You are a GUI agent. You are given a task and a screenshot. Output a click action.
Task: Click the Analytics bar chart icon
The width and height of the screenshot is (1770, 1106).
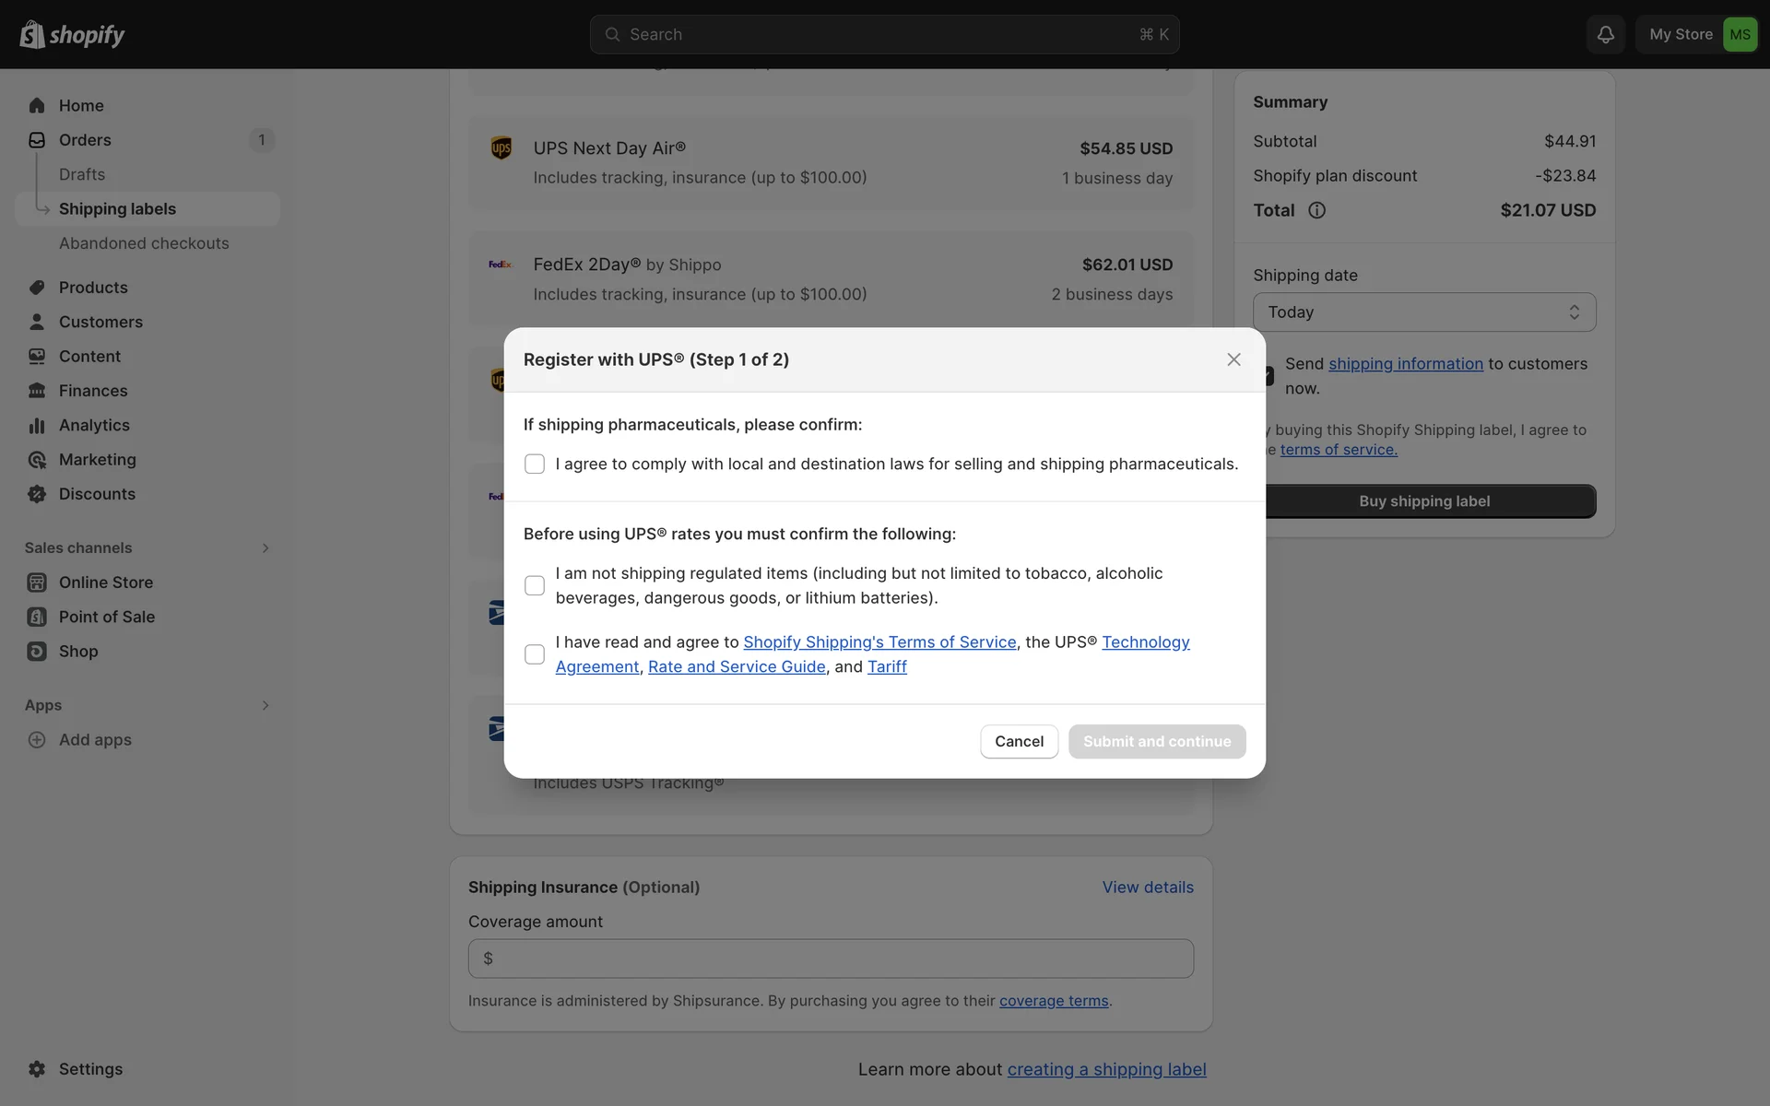(37, 425)
